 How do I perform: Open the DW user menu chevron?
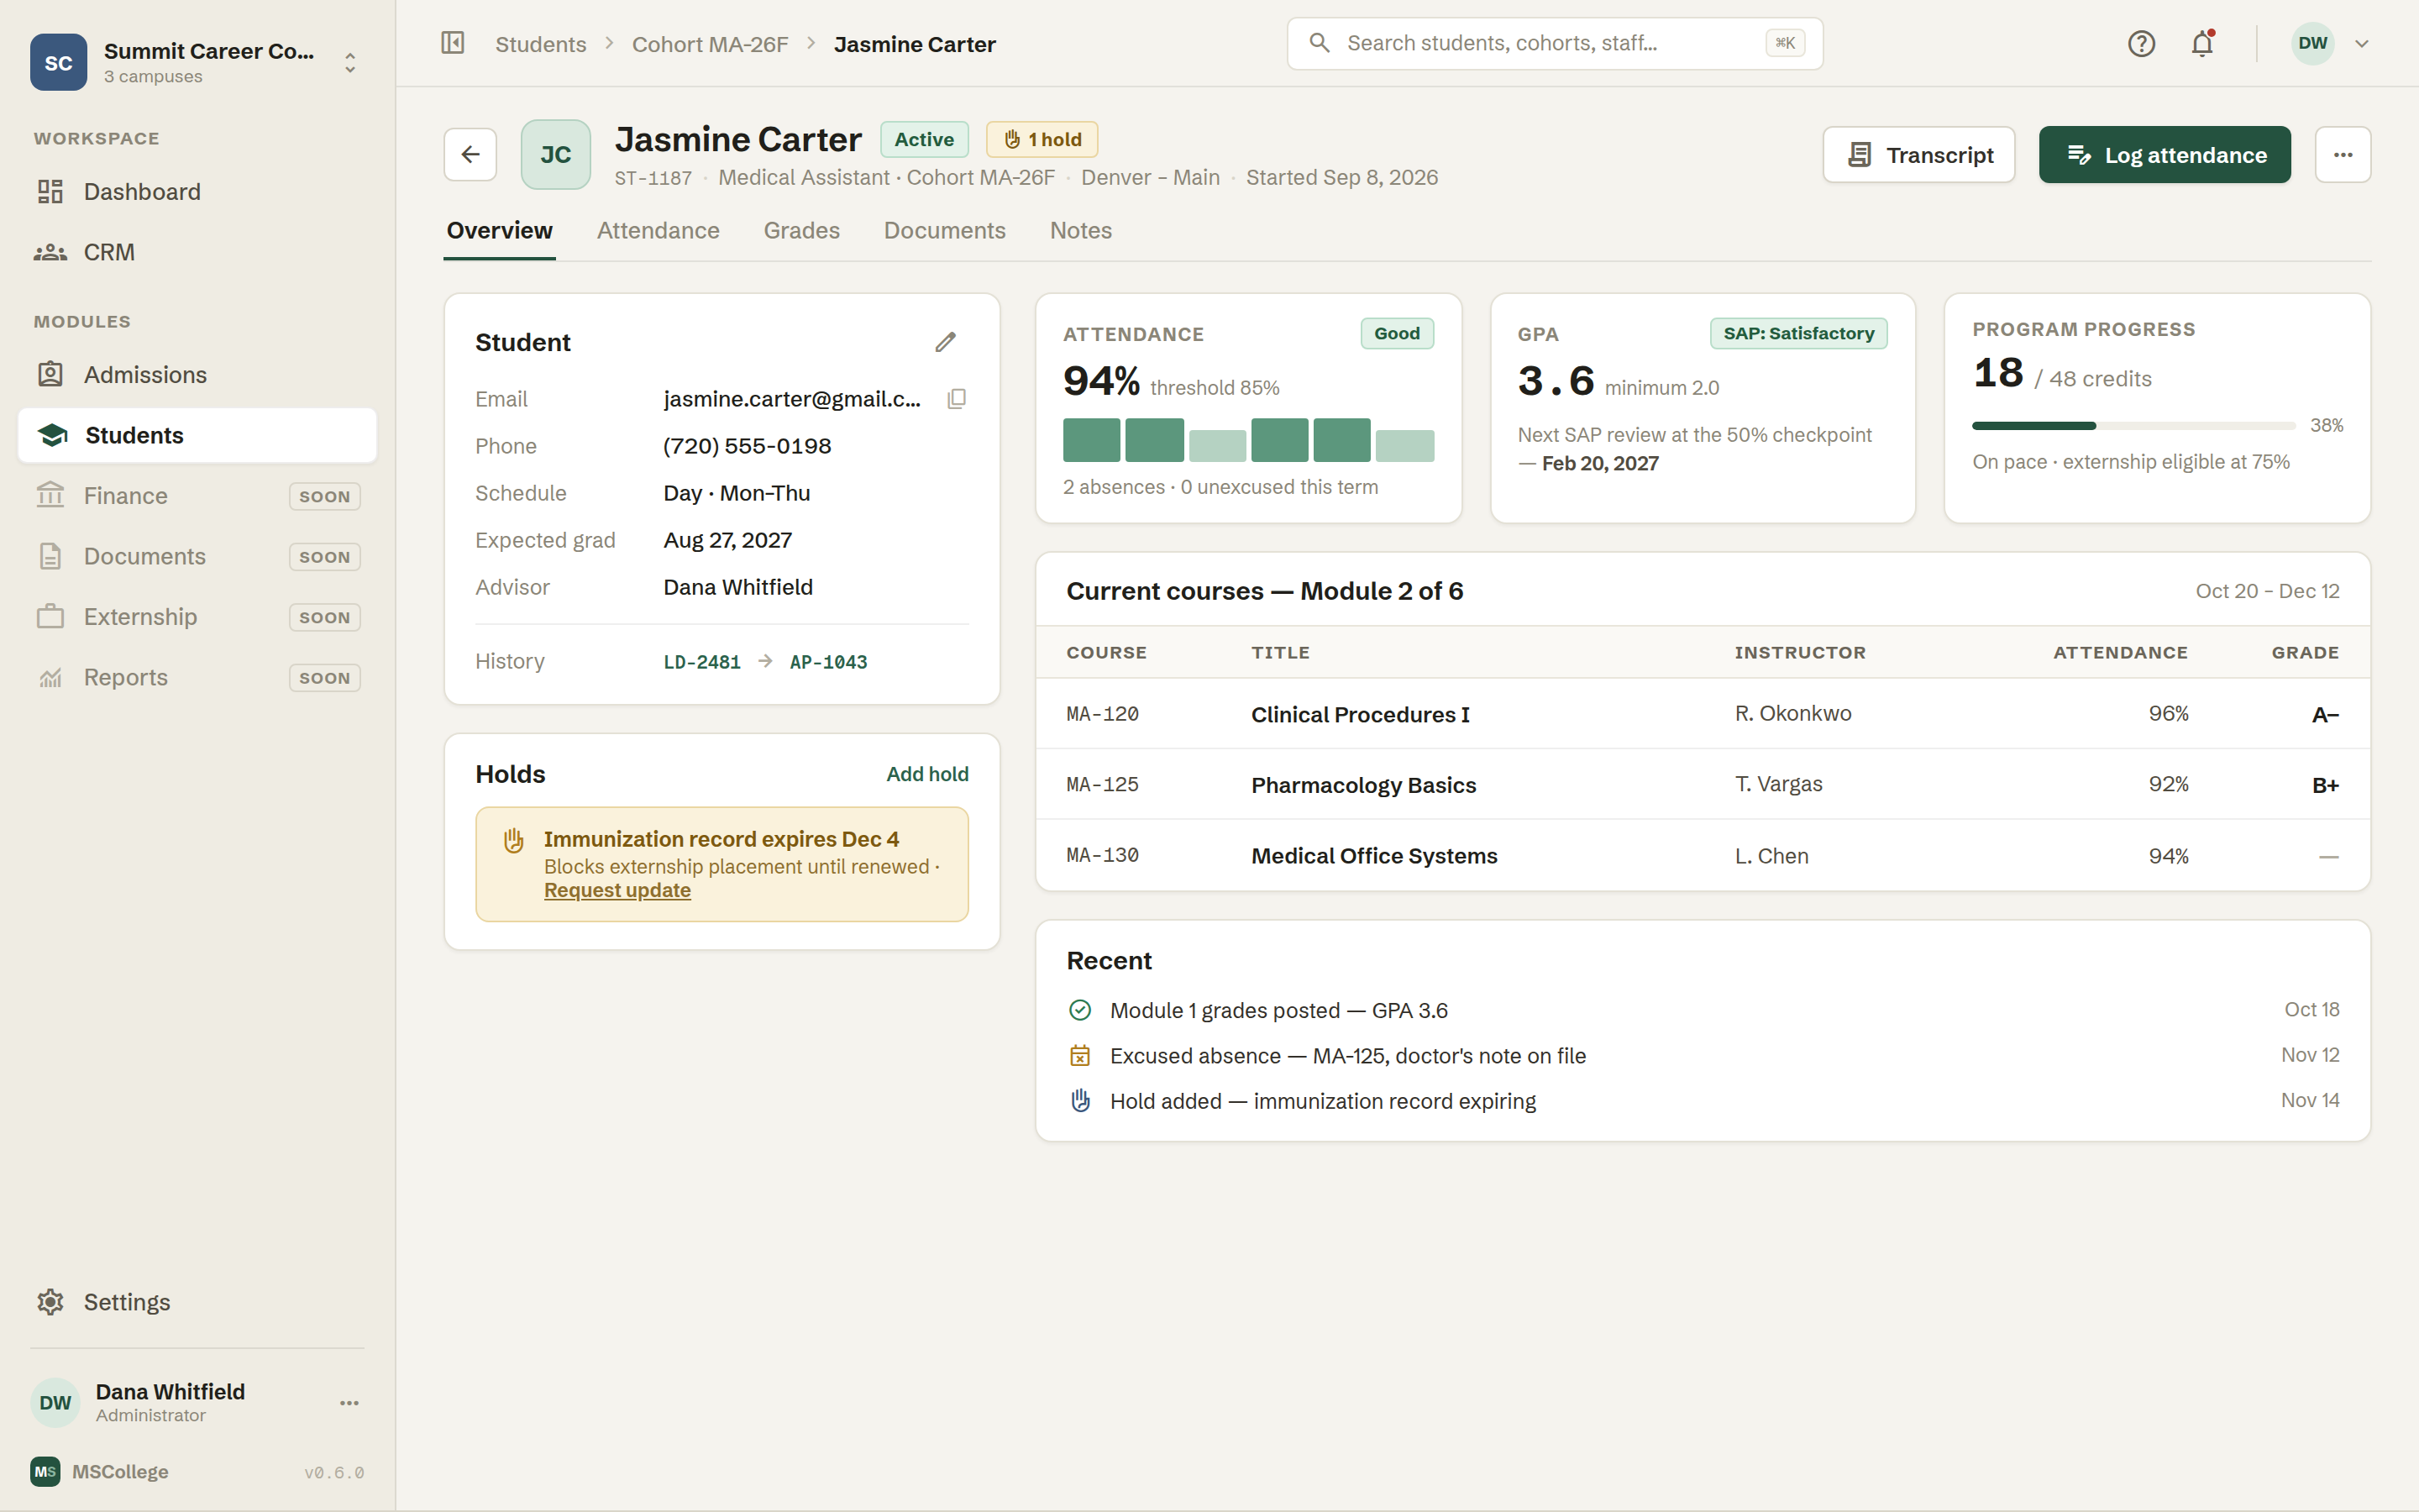pyautogui.click(x=2362, y=43)
